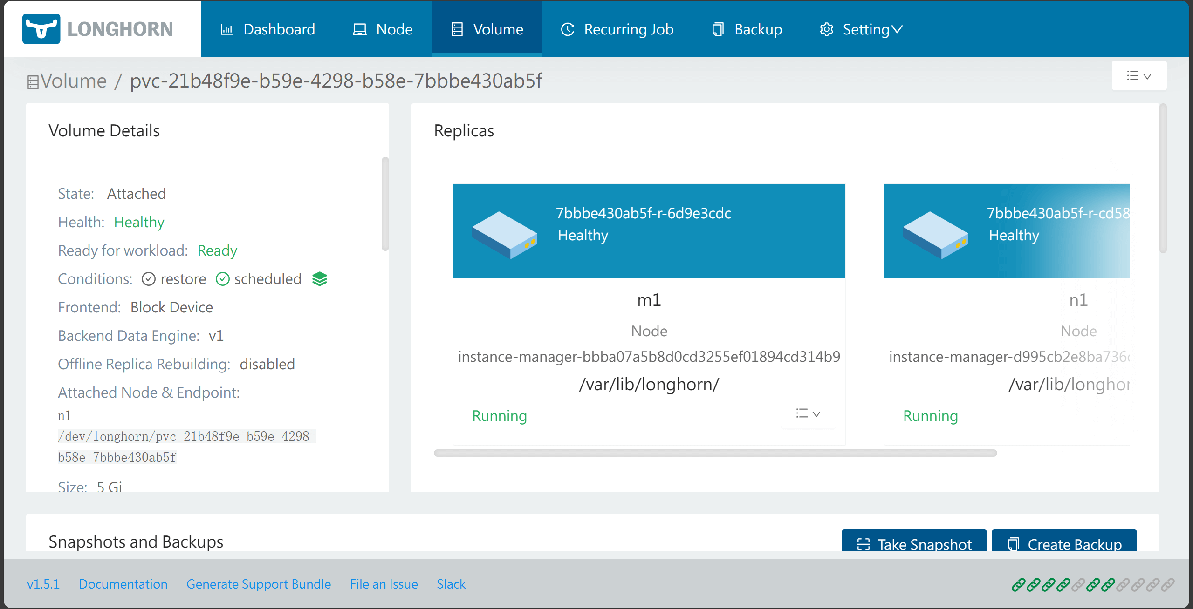Image resolution: width=1193 pixels, height=609 pixels.
Task: Click the Volume Details vertical scrollbar
Action: click(x=385, y=203)
